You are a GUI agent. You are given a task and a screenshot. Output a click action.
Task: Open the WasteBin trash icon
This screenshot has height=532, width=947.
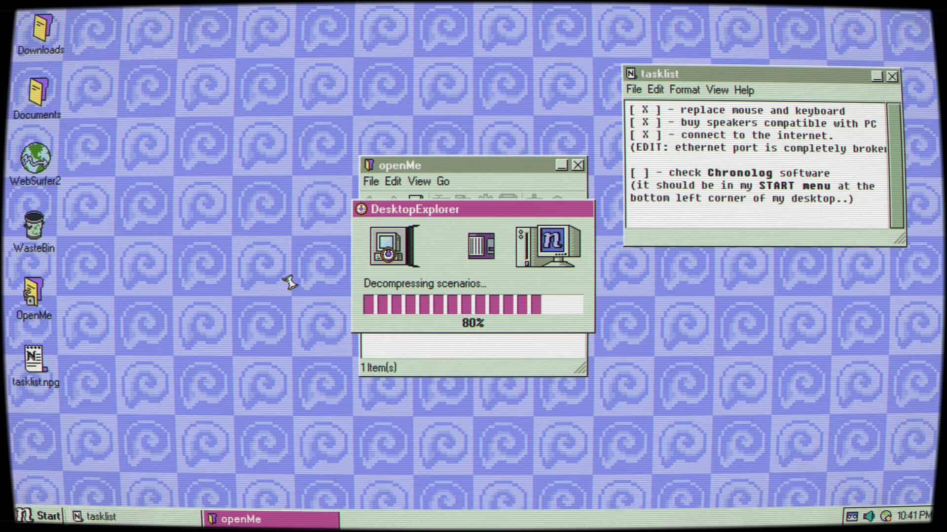click(x=34, y=226)
